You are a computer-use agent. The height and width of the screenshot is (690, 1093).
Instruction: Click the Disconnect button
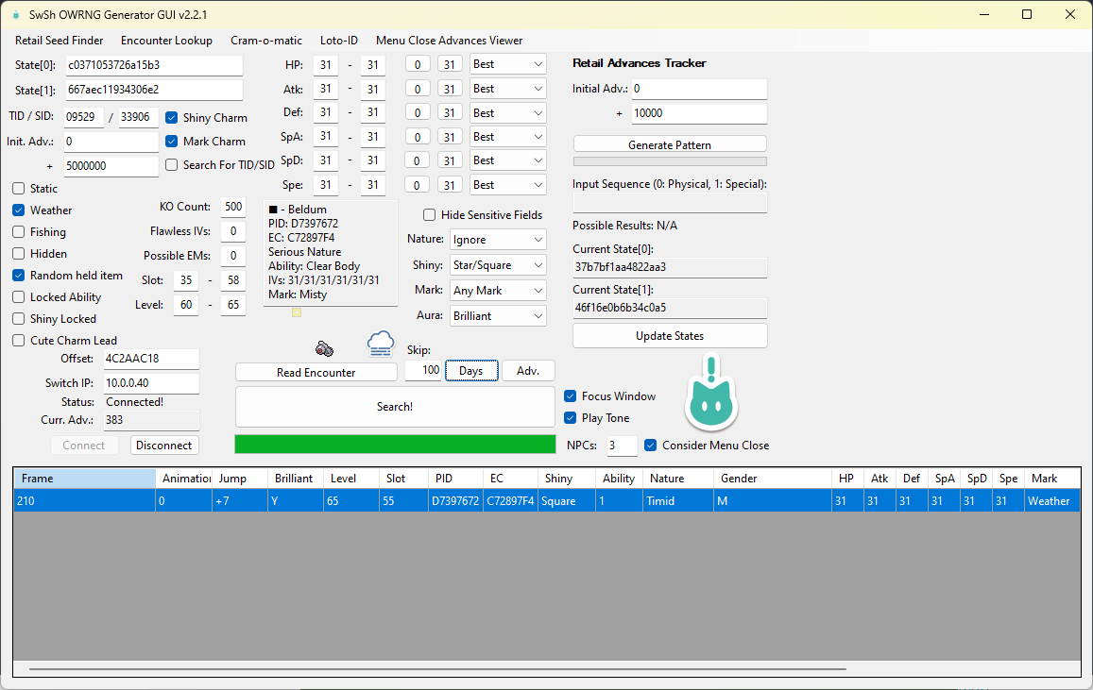(x=163, y=445)
